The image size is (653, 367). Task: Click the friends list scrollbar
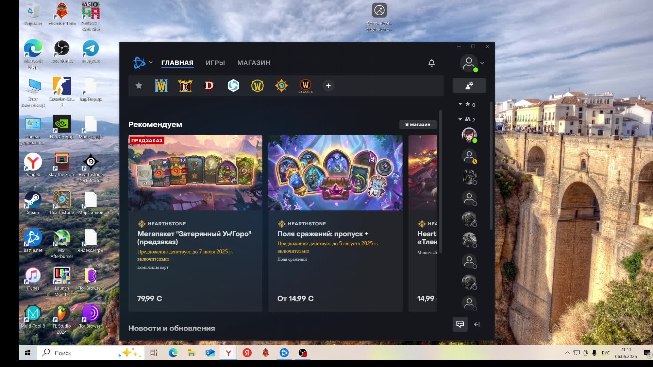point(491,165)
